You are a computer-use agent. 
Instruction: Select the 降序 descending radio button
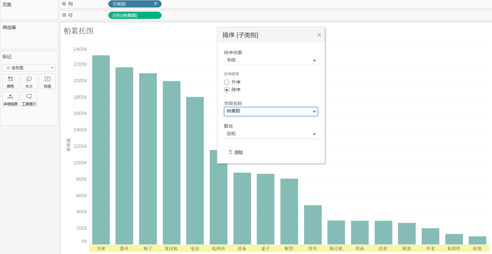coord(227,90)
